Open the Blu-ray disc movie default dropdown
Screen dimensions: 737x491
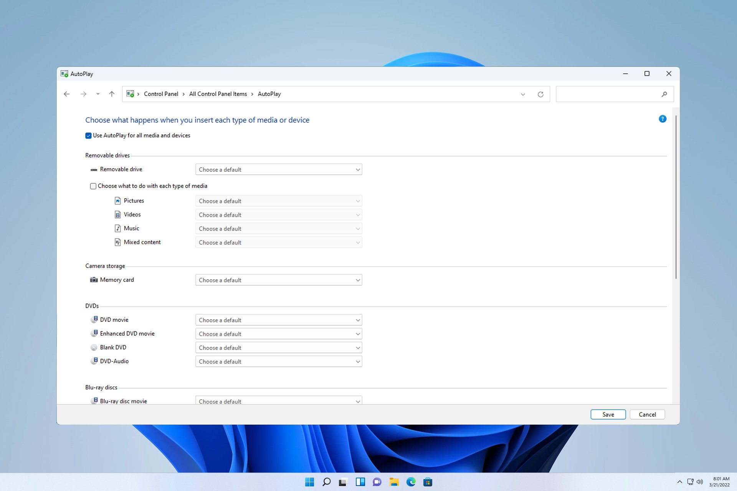click(x=279, y=400)
